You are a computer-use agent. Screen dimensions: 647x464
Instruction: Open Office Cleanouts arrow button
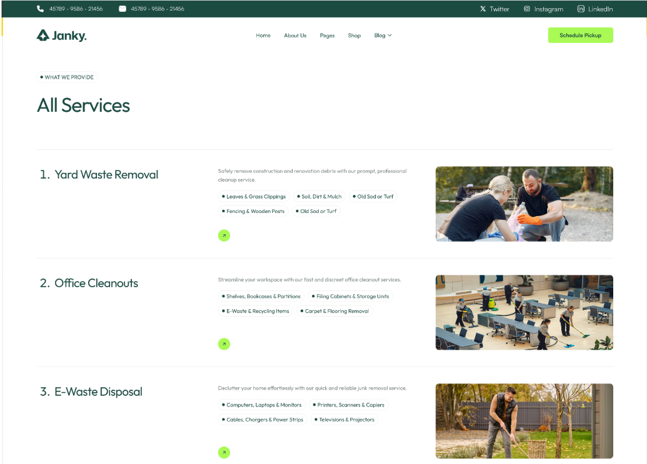[x=224, y=343]
